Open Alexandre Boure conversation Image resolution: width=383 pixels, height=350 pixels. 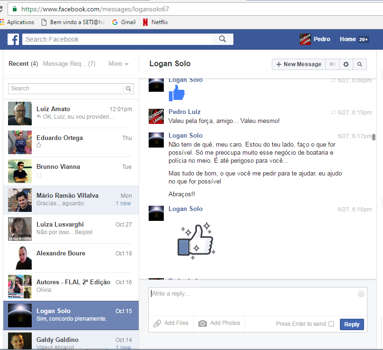[71, 257]
